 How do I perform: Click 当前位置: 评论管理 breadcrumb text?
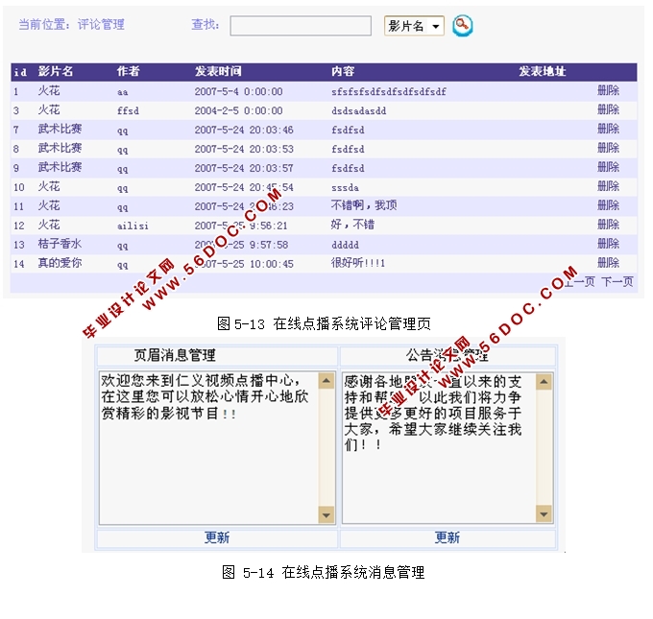pos(71,25)
